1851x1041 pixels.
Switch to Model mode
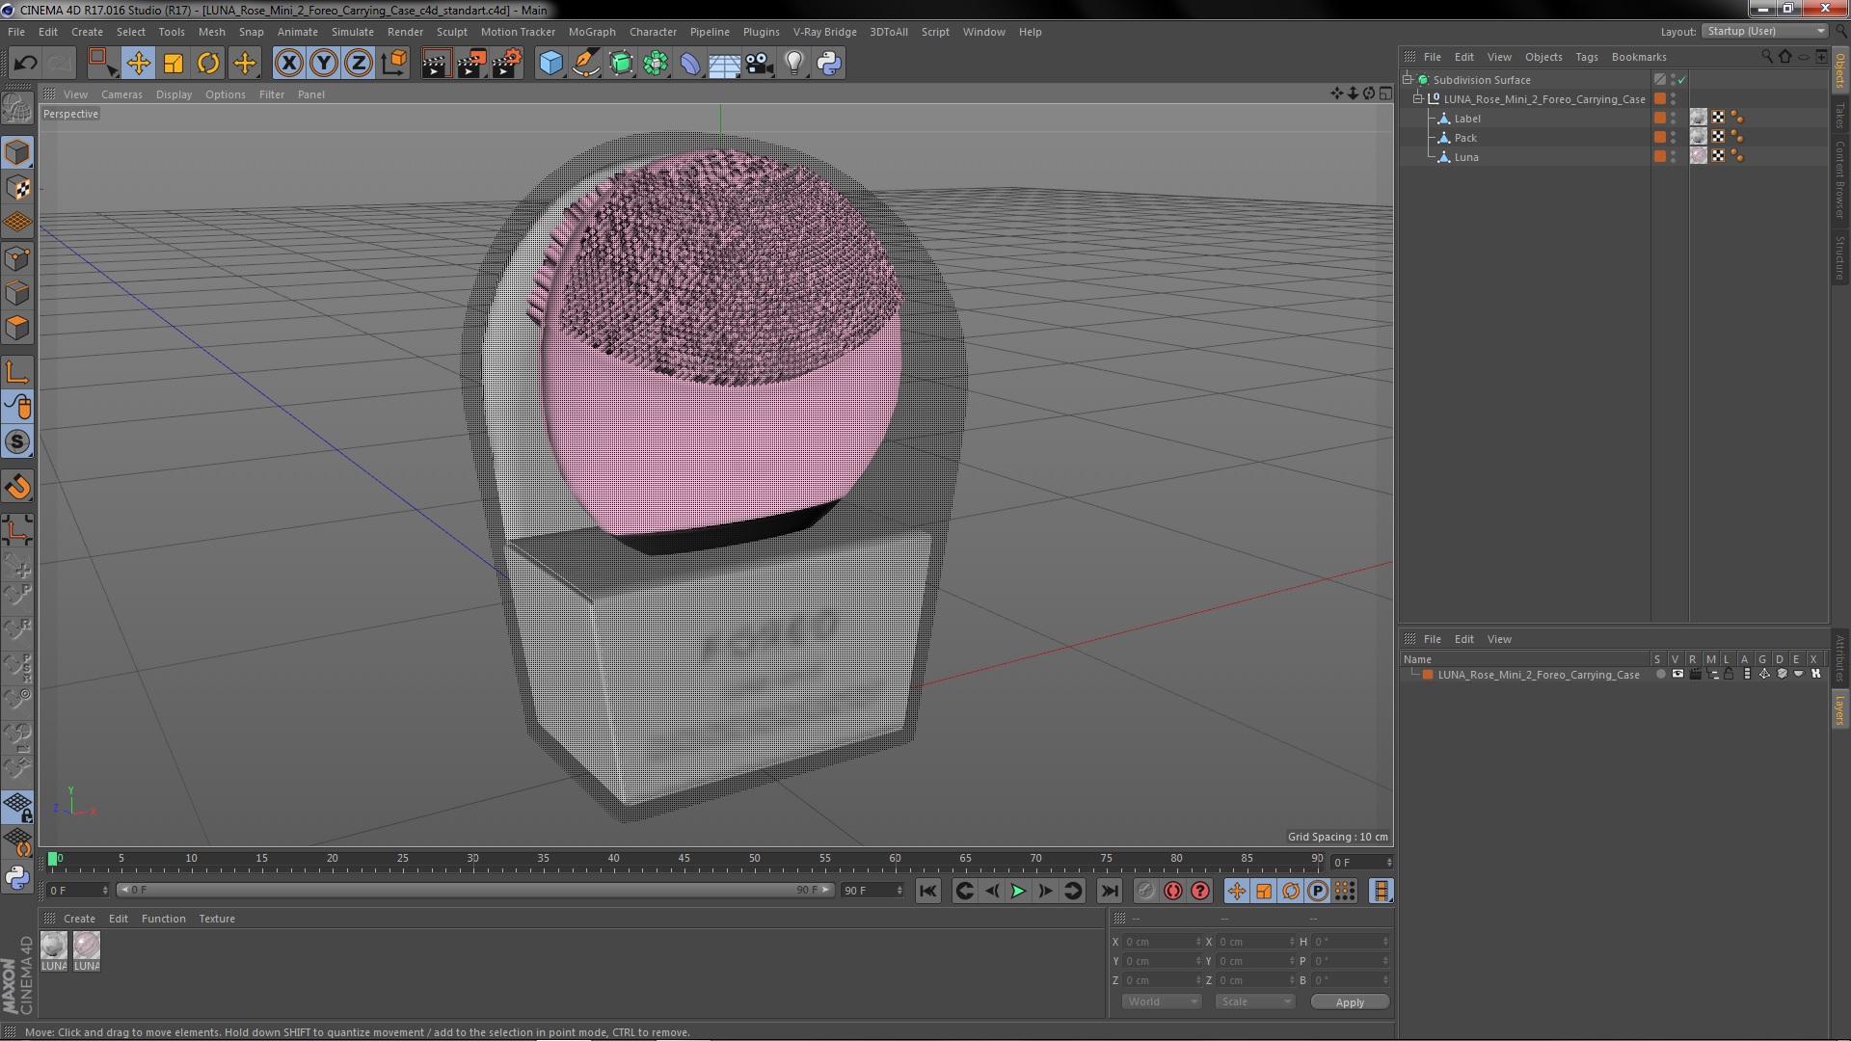pyautogui.click(x=17, y=152)
